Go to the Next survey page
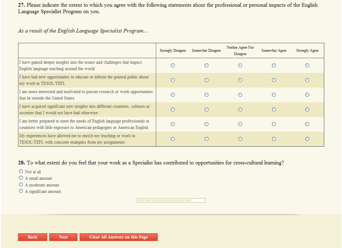 (x=63, y=237)
